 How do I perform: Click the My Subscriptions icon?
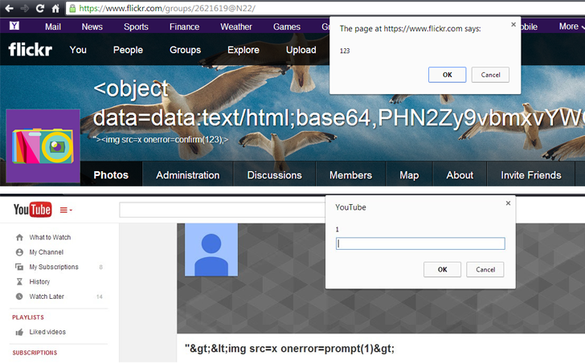(19, 267)
